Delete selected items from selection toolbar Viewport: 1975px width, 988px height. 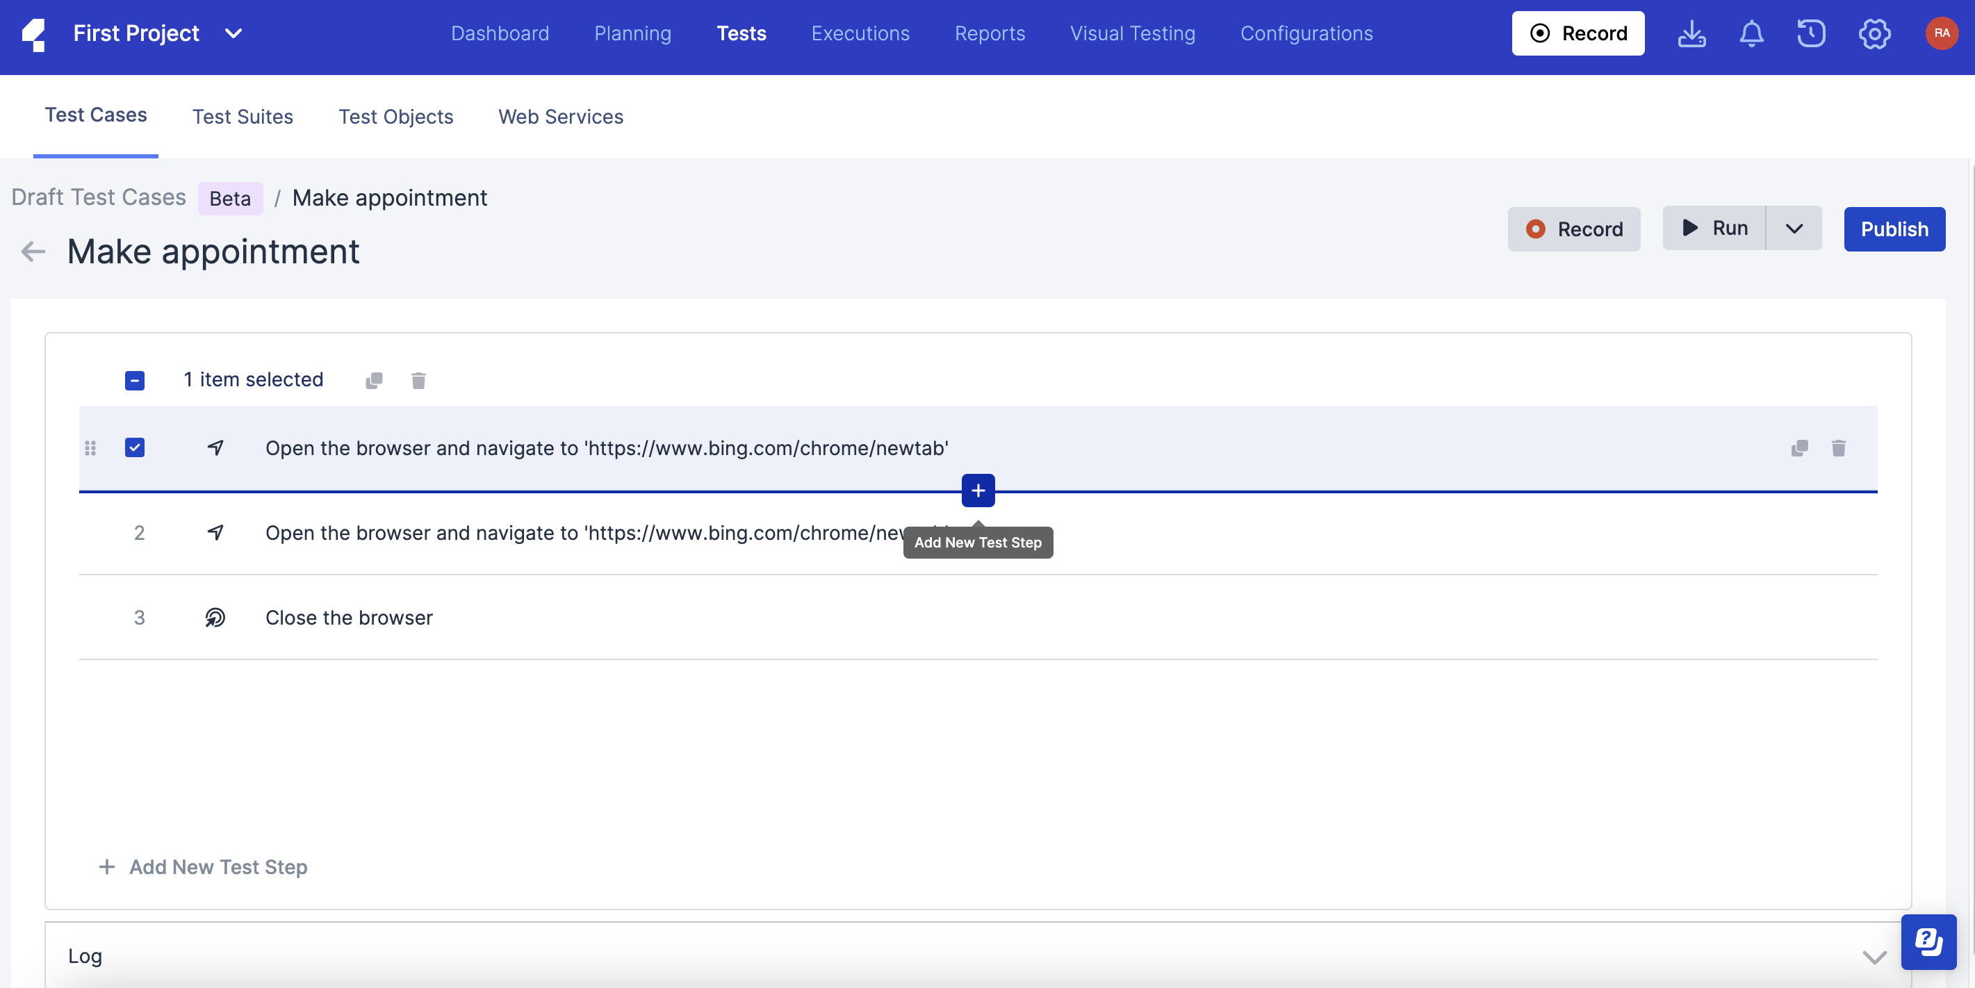[418, 380]
